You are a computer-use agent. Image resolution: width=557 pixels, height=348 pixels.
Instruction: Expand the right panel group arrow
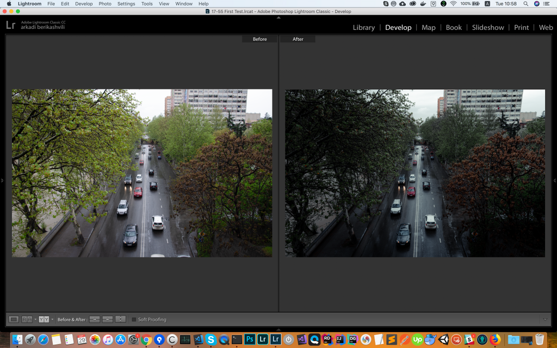click(x=555, y=181)
